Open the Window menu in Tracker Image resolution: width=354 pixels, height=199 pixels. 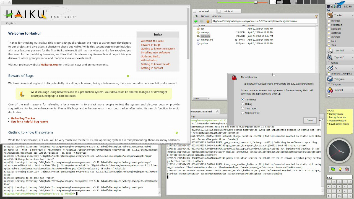tap(205, 16)
